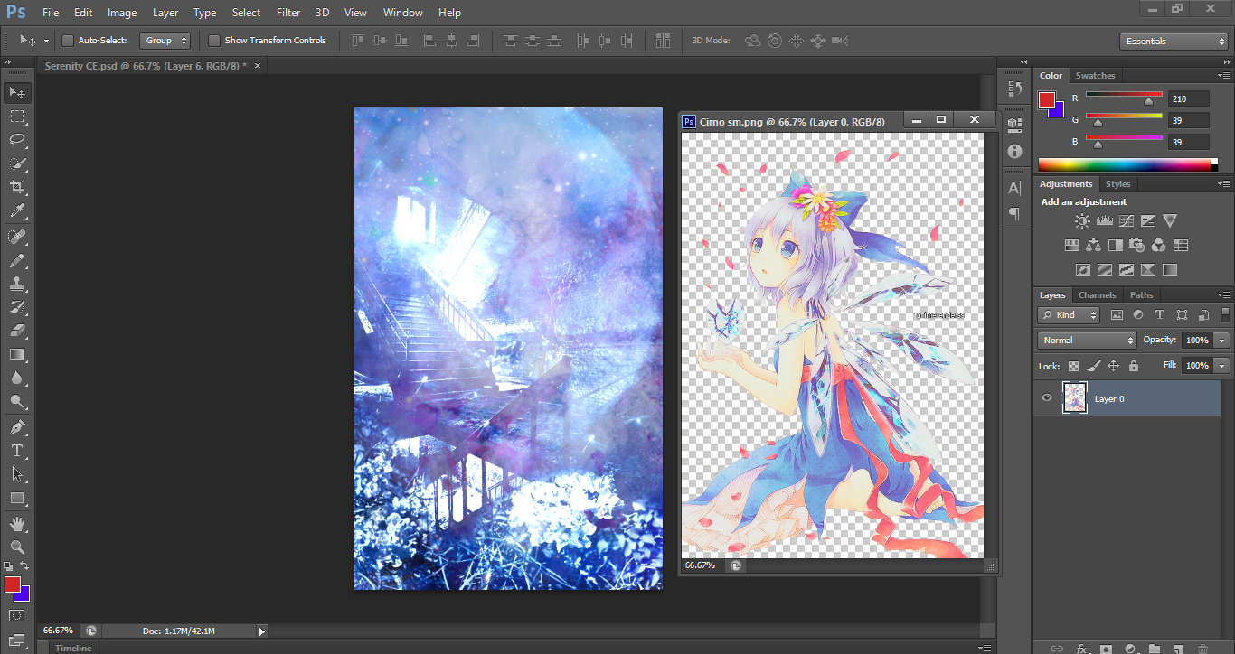The image size is (1235, 654).
Task: Select the Zoom tool
Action: [x=17, y=547]
